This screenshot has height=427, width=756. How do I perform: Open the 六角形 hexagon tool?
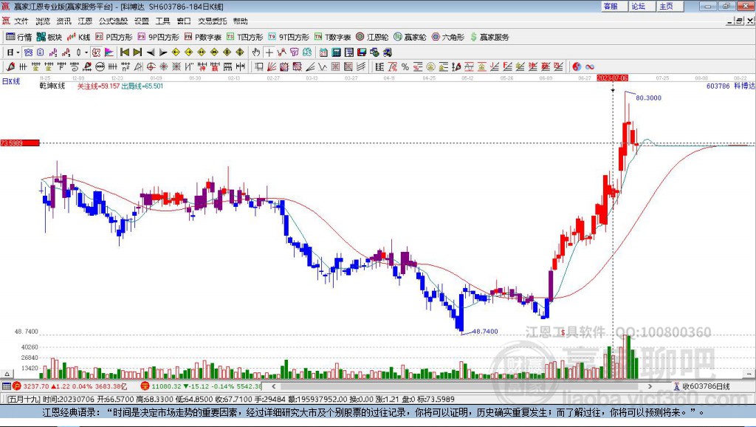pyautogui.click(x=447, y=37)
